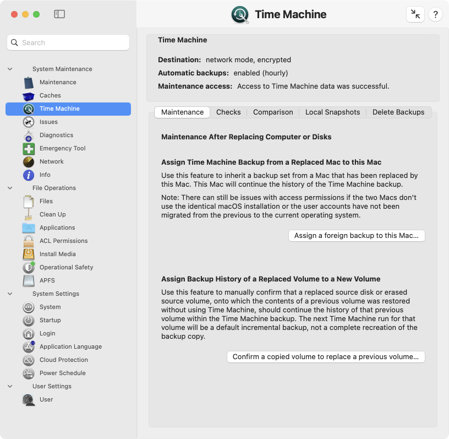
Task: Open the Maintenance pane icon in sidebar
Action: pos(29,82)
